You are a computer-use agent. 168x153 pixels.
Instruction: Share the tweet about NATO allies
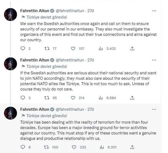click(132, 97)
